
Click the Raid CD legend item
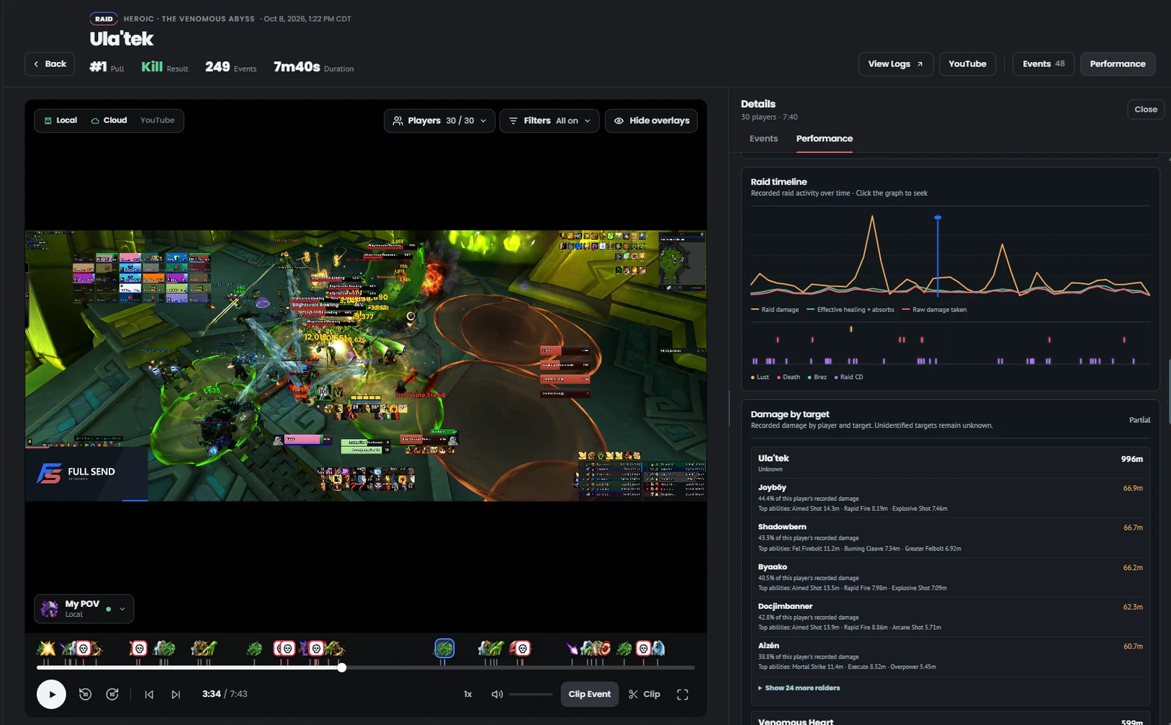[848, 377]
